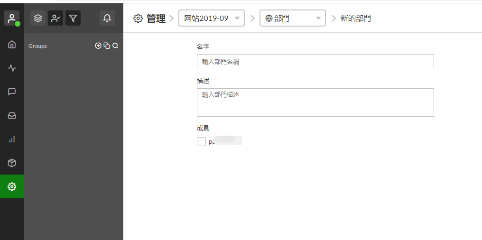Viewport: 482px width, 240px height.
Task: Open the 部門 dropdown
Action: [293, 18]
